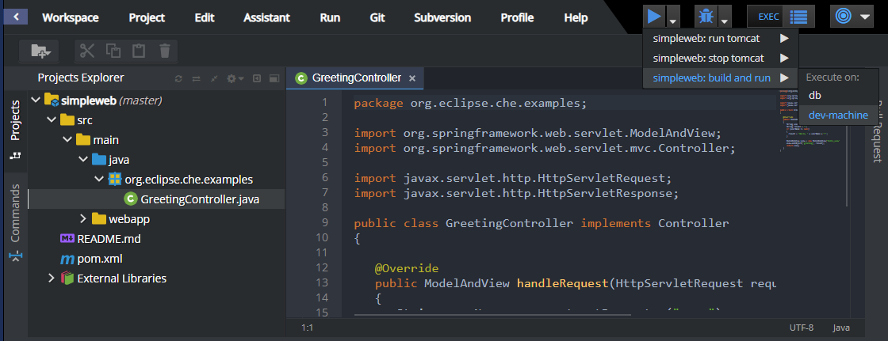
Task: Open the Profile menu
Action: [x=517, y=17]
